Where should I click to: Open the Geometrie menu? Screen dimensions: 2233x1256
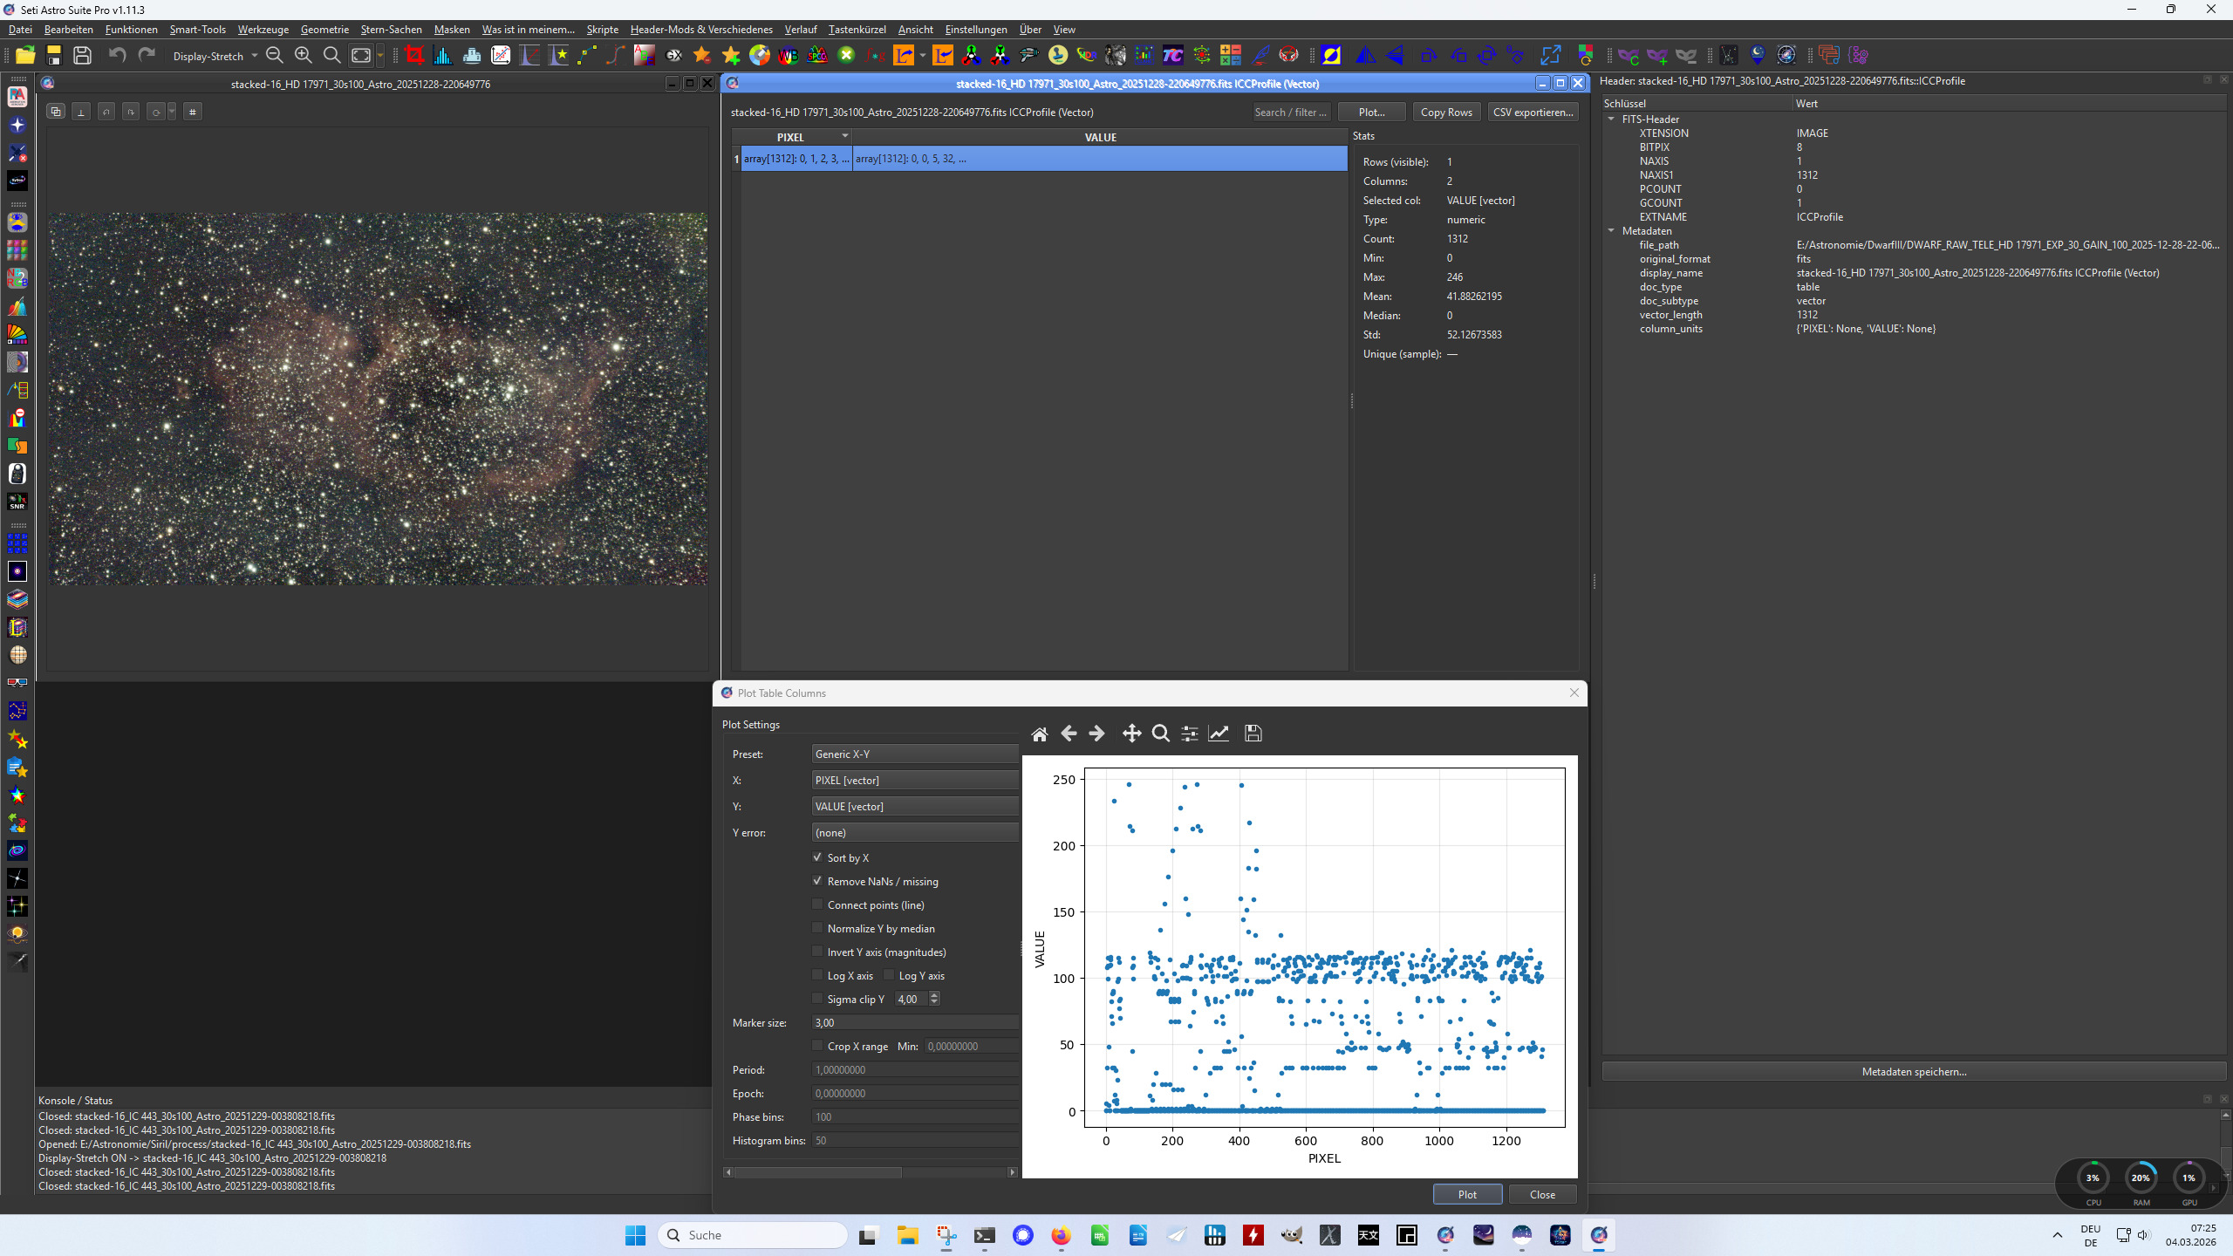(x=324, y=30)
